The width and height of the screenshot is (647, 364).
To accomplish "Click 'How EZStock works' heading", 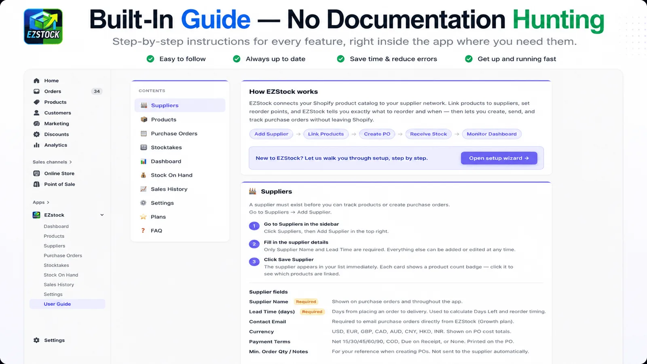I will (x=283, y=91).
